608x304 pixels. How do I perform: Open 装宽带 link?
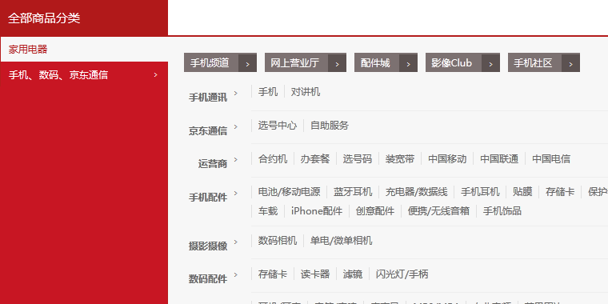[x=400, y=158]
